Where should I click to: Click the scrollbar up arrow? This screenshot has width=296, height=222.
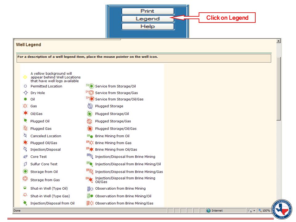click(278, 41)
